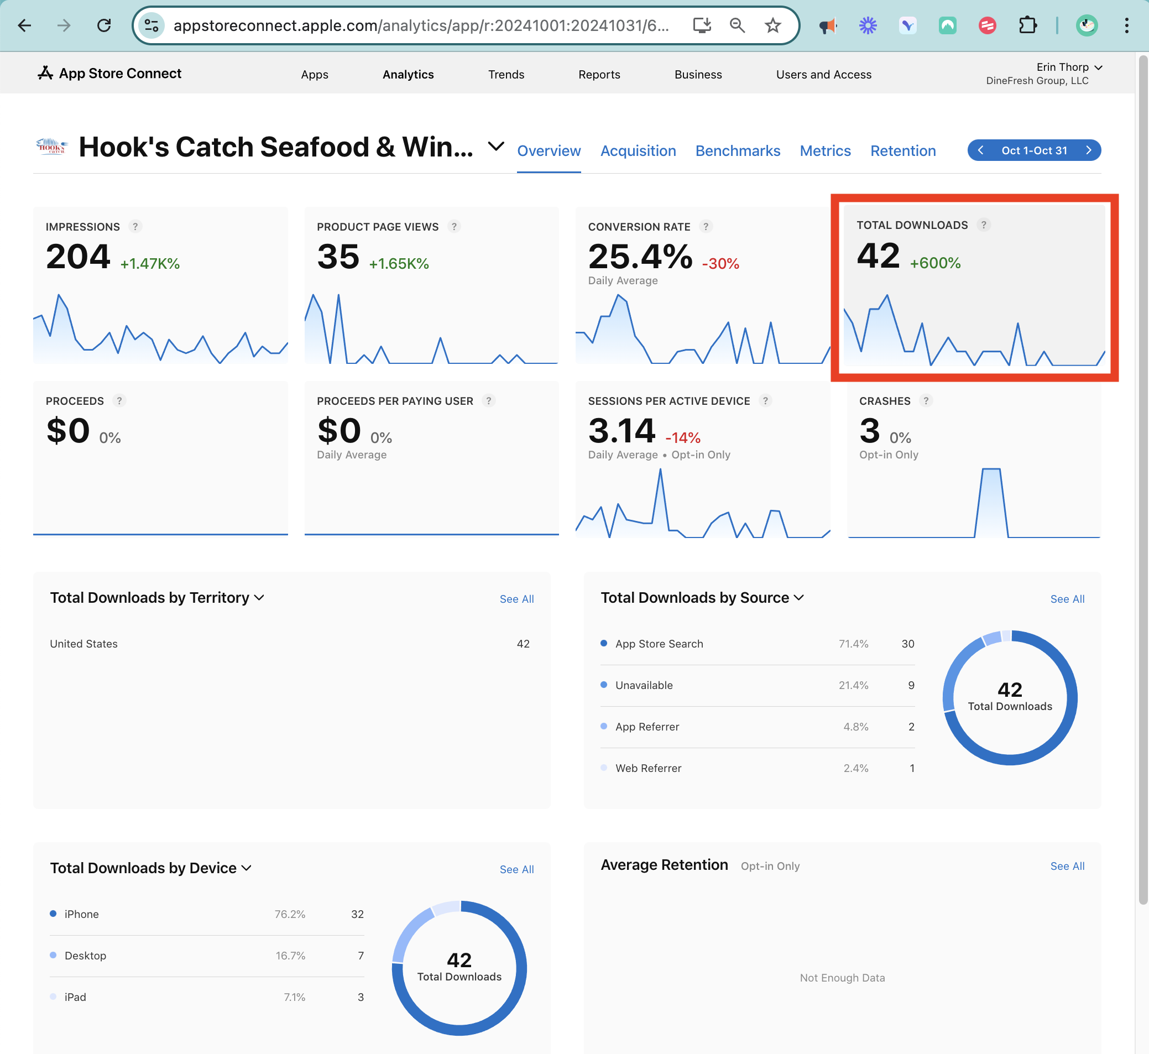Switch to the Metrics tab

point(825,151)
